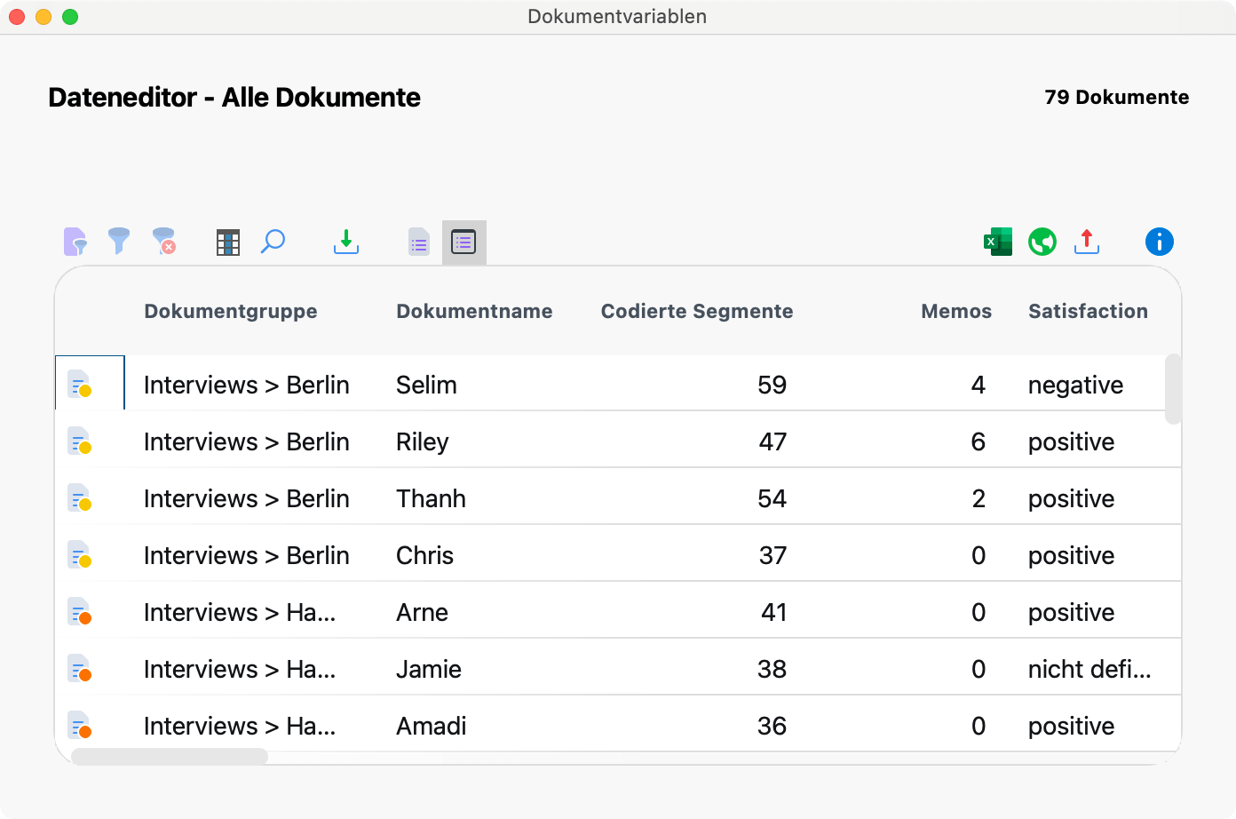Minimize the Dokumentvariablen window

[x=44, y=17]
